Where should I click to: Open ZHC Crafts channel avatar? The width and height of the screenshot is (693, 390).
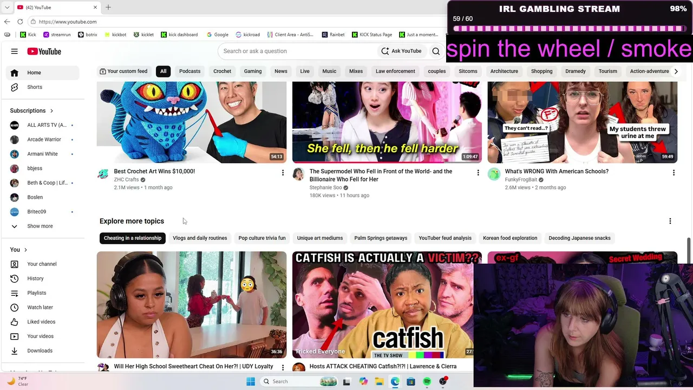pyautogui.click(x=103, y=174)
